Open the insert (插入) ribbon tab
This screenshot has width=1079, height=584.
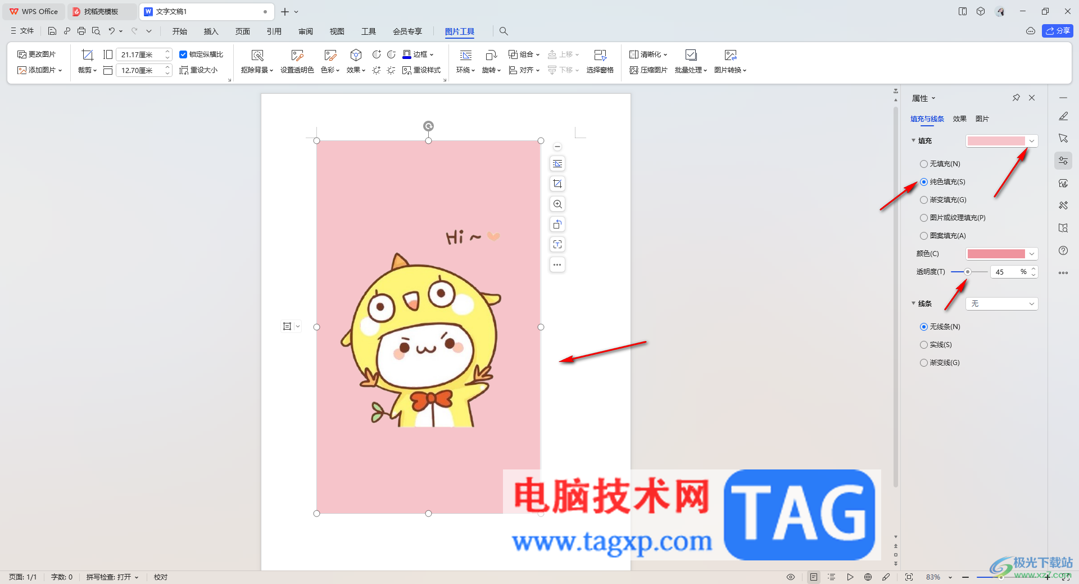coord(211,31)
